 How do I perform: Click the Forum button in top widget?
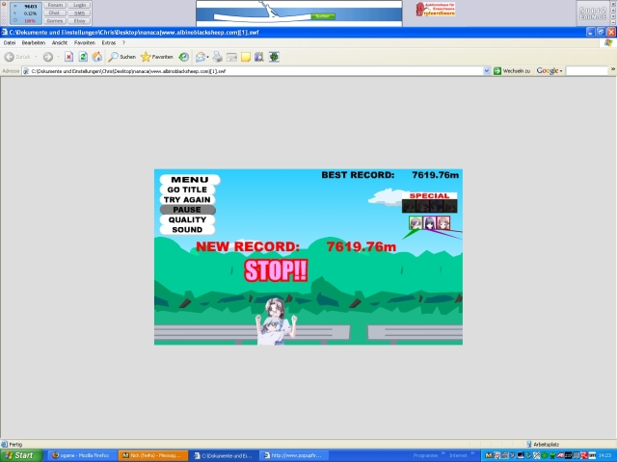[55, 5]
